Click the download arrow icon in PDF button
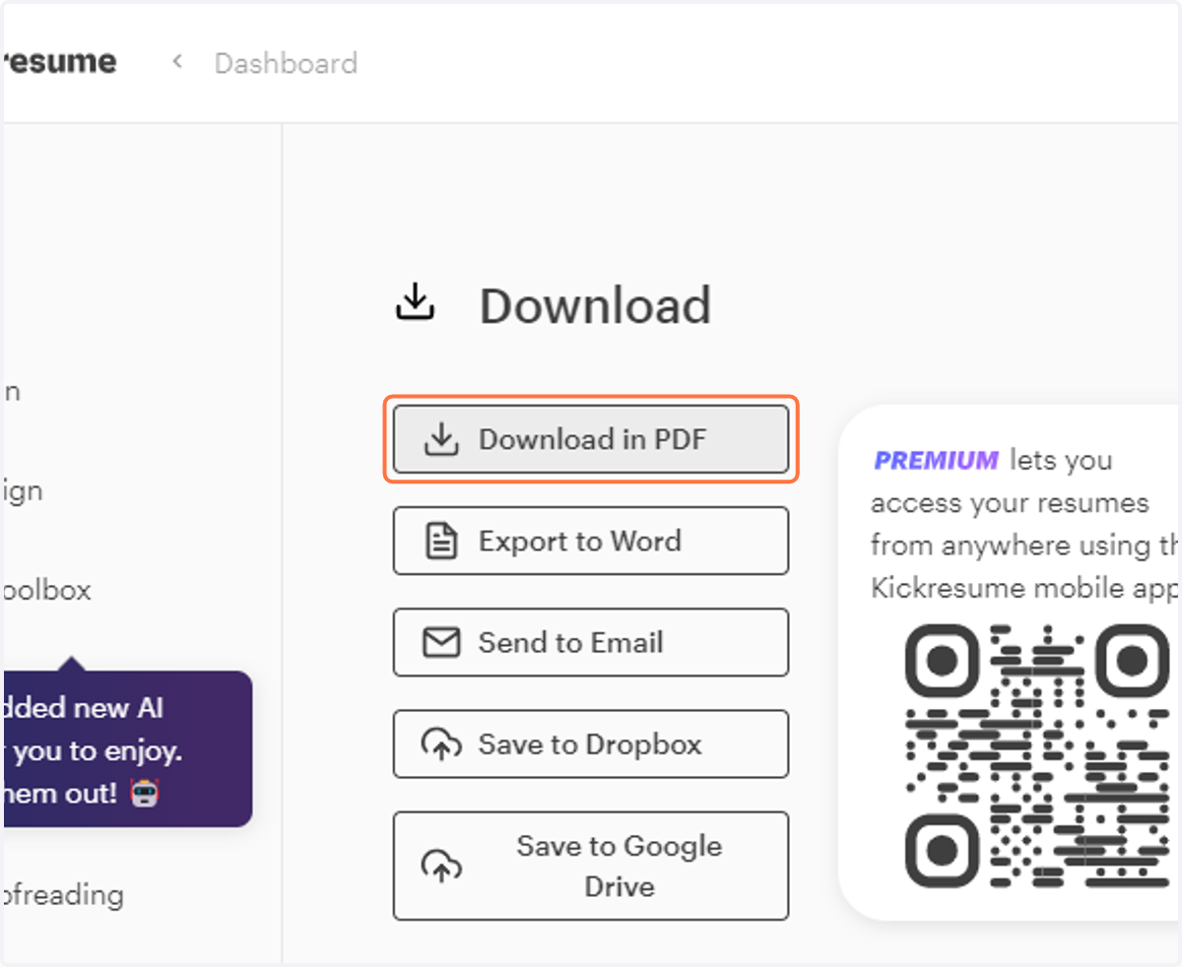 (441, 439)
